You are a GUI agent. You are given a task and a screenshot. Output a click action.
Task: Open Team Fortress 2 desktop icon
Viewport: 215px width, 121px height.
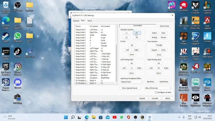(184, 38)
